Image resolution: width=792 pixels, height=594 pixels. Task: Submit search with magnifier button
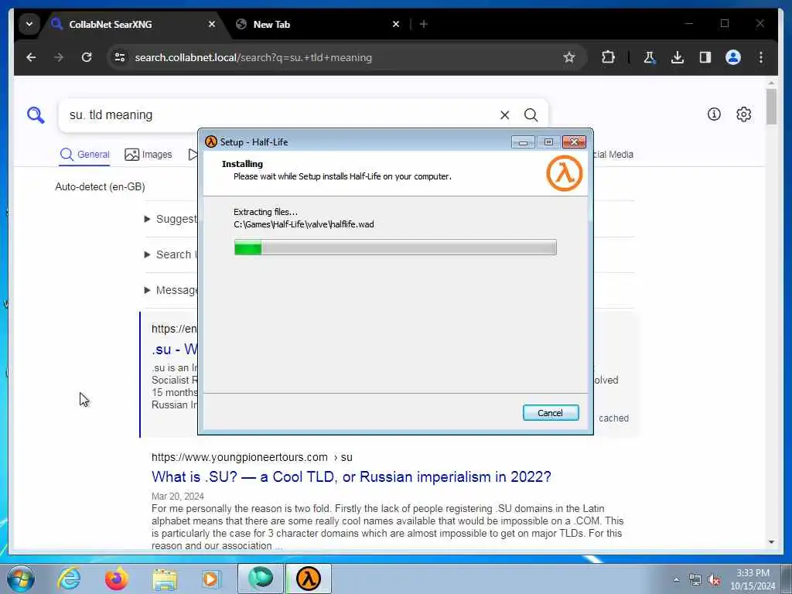tap(531, 115)
